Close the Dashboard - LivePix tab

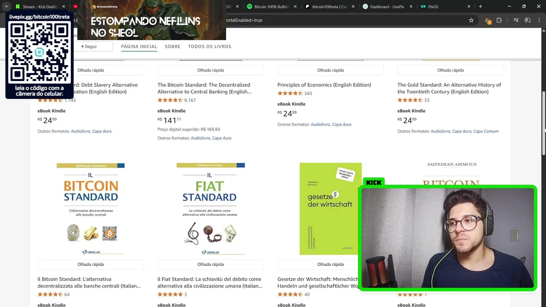click(411, 6)
